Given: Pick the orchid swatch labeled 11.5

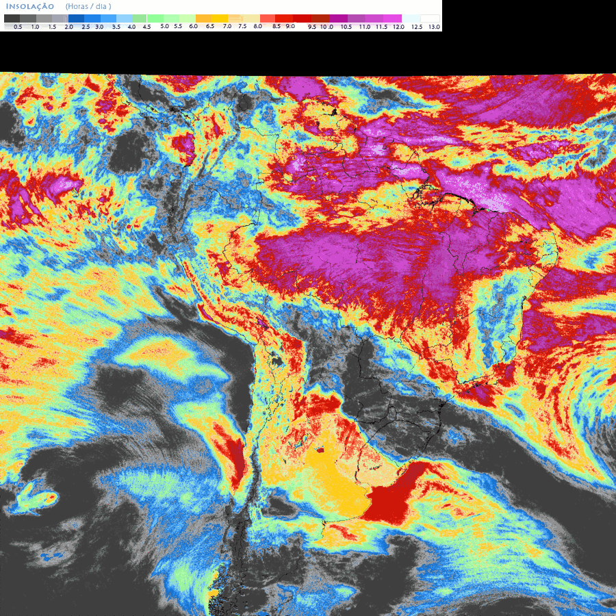Looking at the screenshot, I should [x=374, y=18].
